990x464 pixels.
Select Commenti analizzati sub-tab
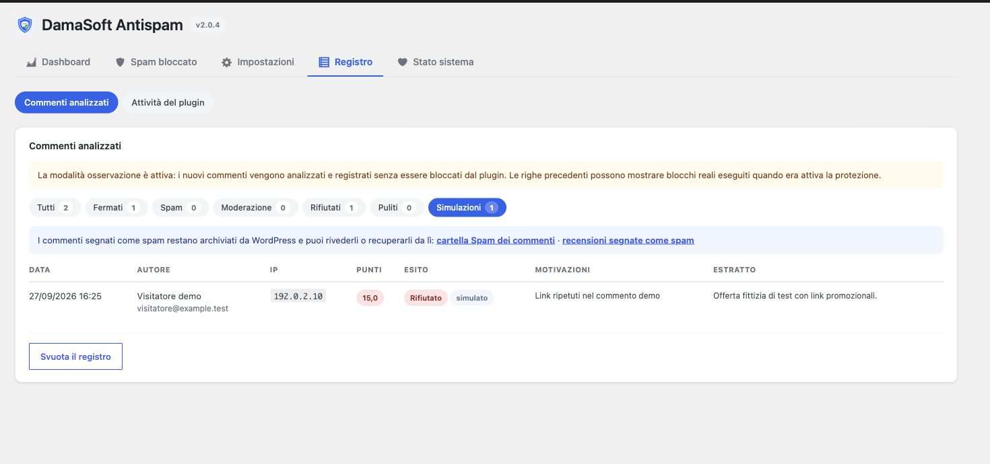pyautogui.click(x=67, y=103)
